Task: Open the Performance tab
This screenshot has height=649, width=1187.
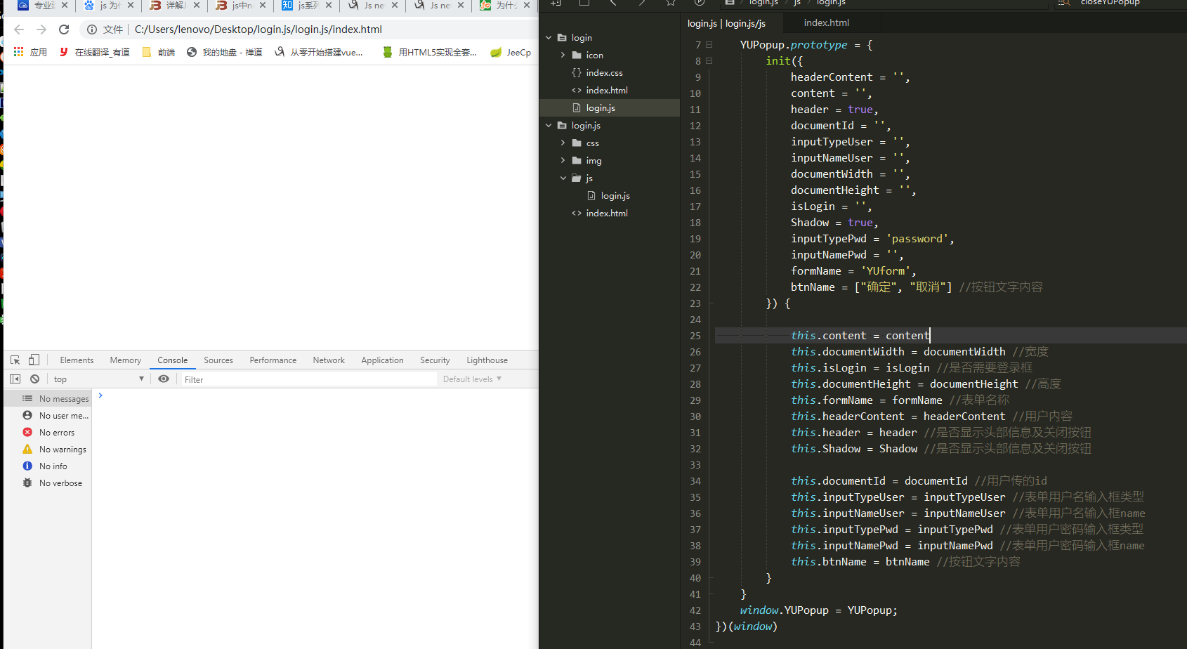Action: coord(273,360)
